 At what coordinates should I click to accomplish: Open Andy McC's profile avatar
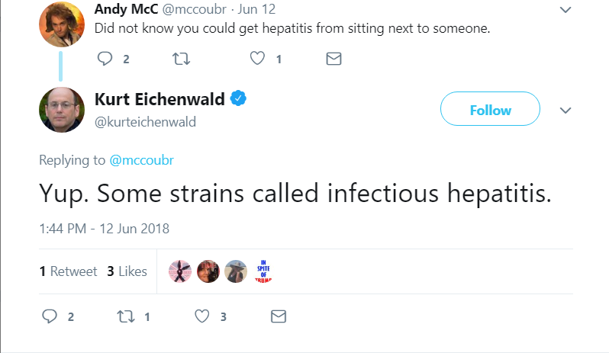point(62,24)
